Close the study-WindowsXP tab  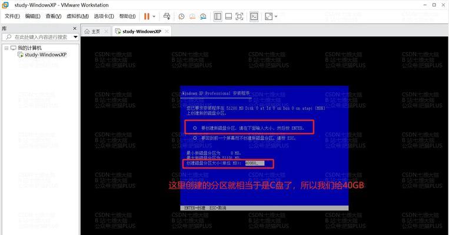(167, 31)
